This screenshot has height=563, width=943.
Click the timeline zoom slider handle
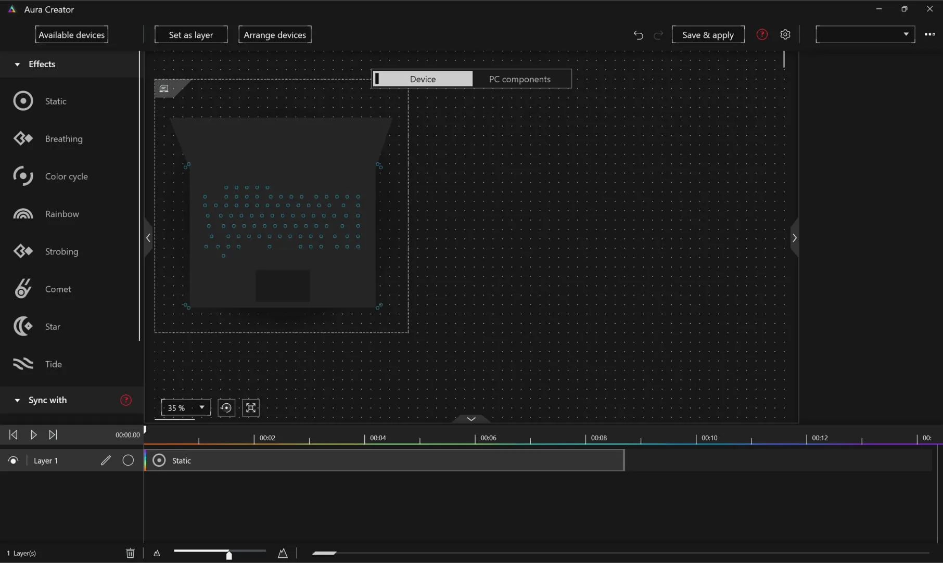(229, 555)
